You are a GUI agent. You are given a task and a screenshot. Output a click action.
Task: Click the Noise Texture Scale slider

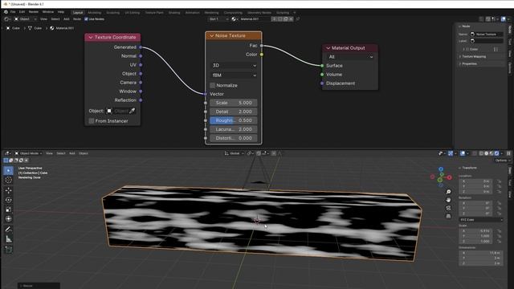[234, 103]
